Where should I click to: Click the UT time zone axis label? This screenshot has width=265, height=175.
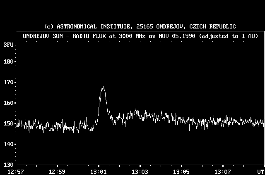(x=260, y=171)
